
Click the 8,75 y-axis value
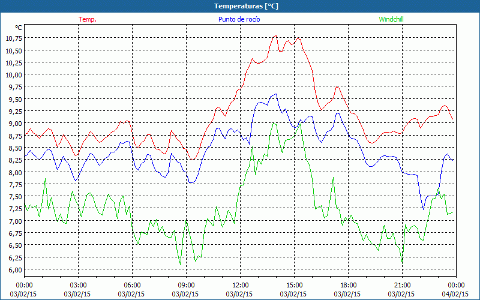15,136
